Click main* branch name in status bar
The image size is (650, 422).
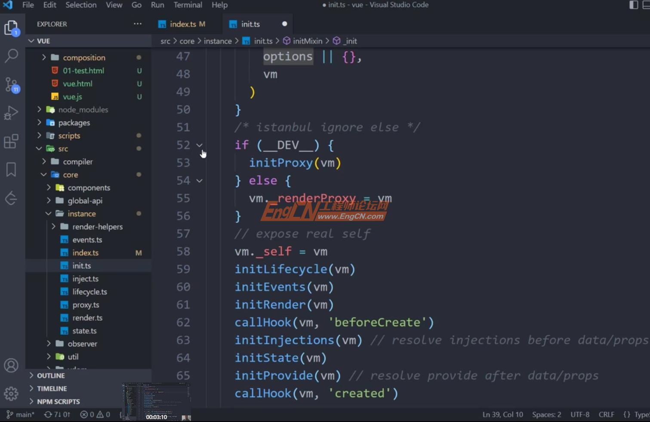tap(20, 414)
